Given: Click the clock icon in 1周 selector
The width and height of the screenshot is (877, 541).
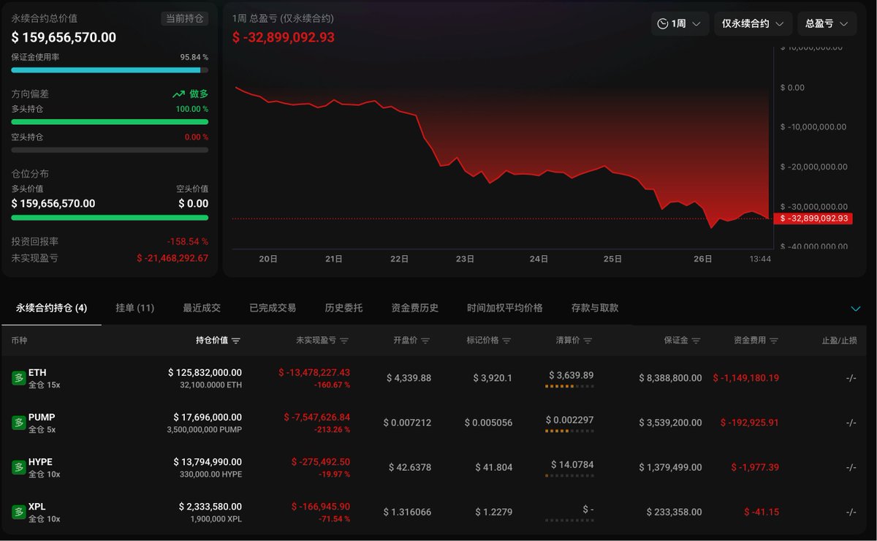Looking at the screenshot, I should click(663, 23).
